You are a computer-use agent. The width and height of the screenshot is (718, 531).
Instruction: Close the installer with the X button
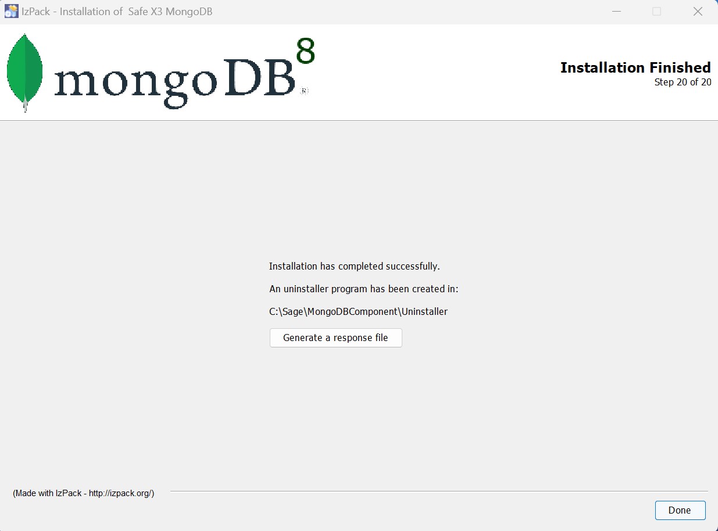698,12
